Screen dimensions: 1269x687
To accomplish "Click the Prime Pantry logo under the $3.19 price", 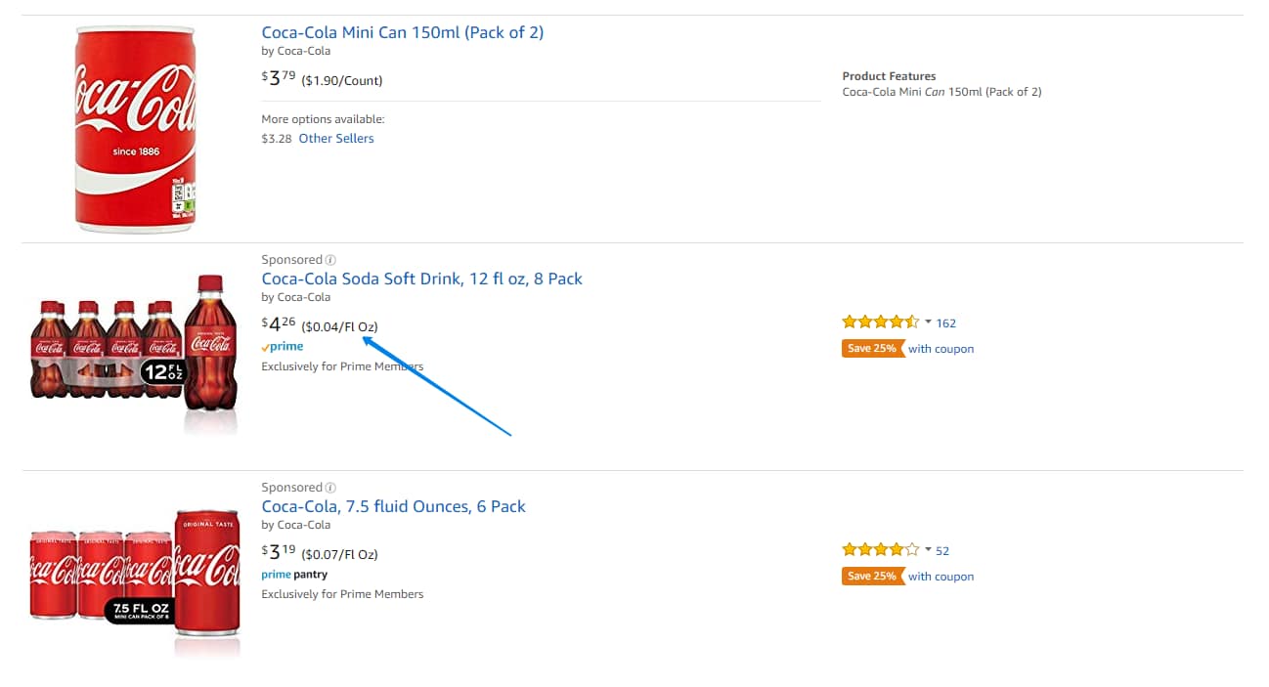I will click(x=294, y=575).
